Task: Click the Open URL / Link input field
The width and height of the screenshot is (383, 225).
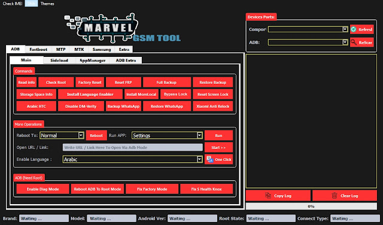Action: (133, 148)
